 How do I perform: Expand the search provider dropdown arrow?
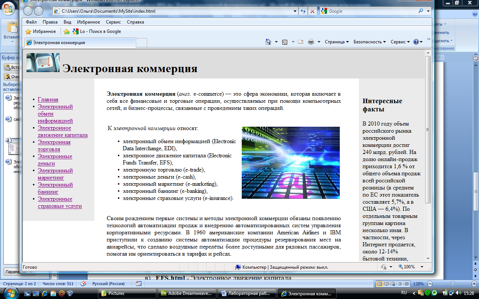tap(428, 11)
